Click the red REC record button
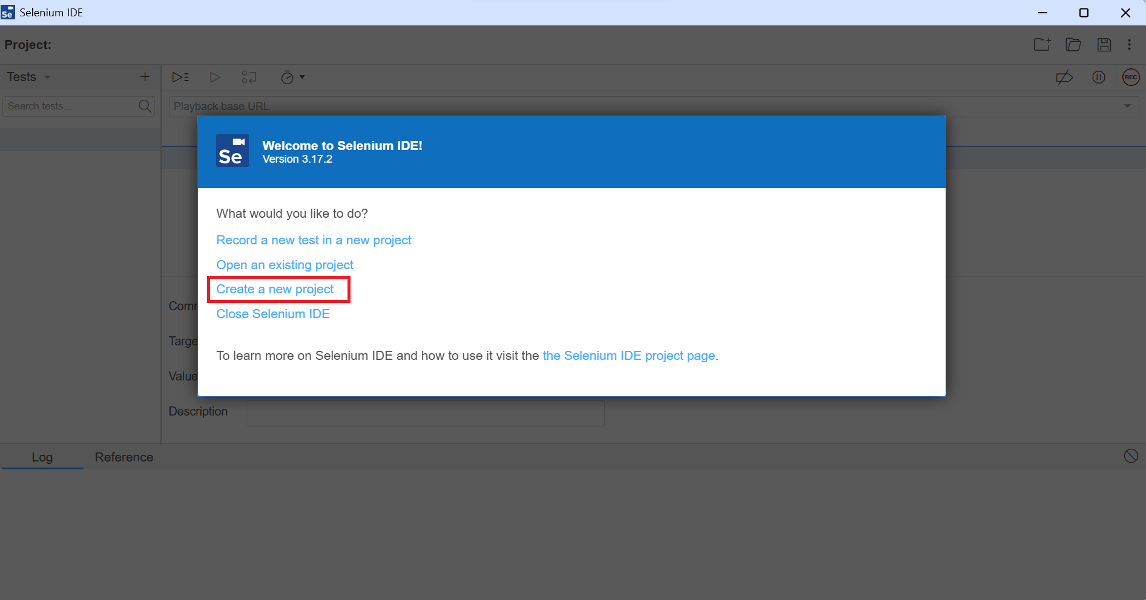 [x=1131, y=77]
